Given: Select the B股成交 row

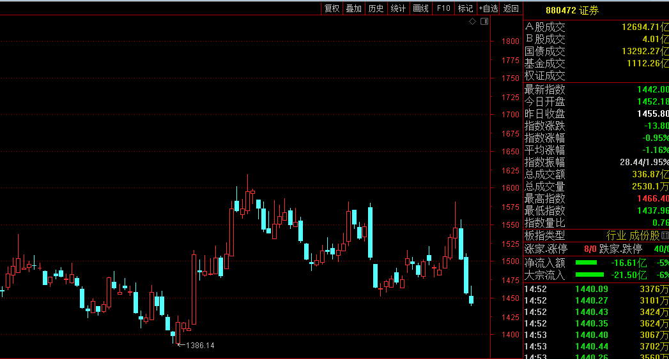Looking at the screenshot, I should tap(596, 39).
